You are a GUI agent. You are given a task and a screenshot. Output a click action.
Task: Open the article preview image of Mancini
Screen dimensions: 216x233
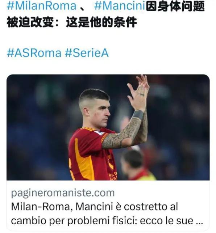click(108, 127)
